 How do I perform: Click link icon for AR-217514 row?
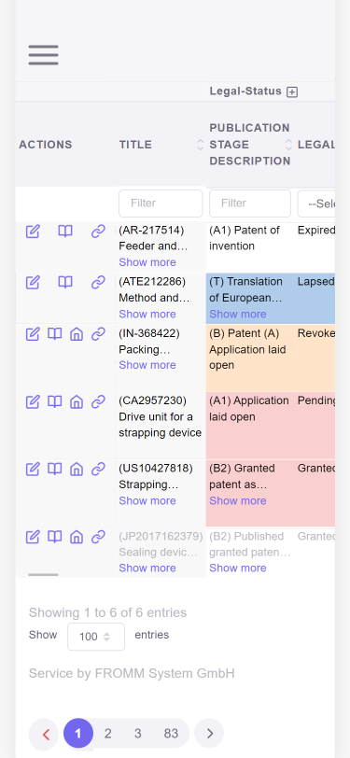pos(98,232)
